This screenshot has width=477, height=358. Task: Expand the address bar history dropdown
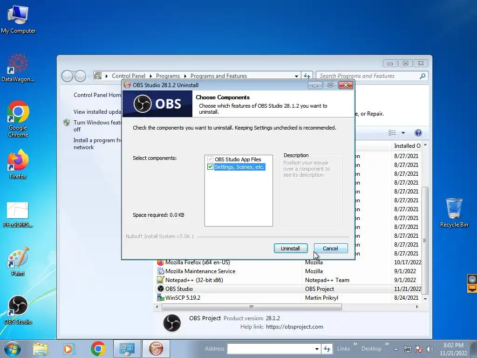click(x=296, y=76)
